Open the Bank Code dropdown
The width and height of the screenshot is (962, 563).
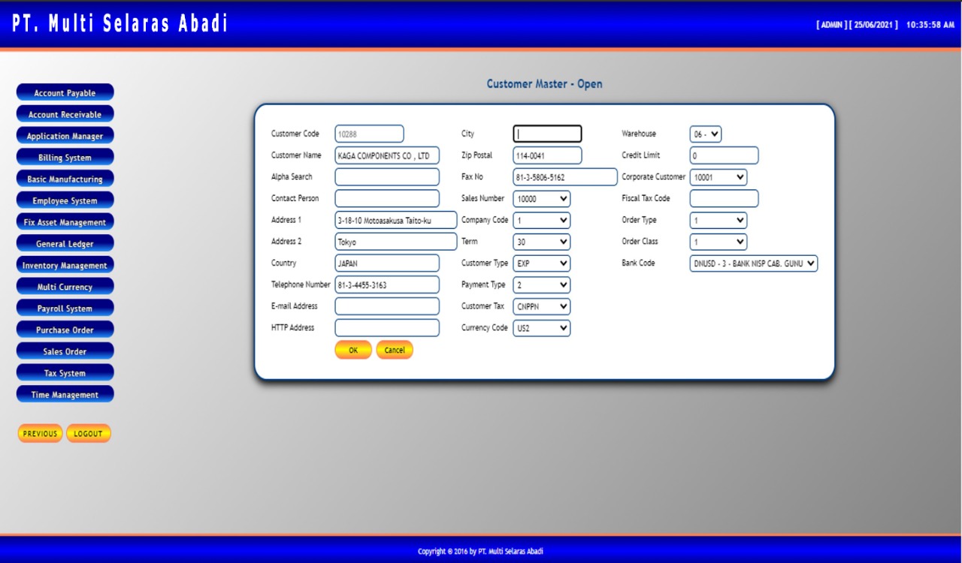click(x=754, y=263)
